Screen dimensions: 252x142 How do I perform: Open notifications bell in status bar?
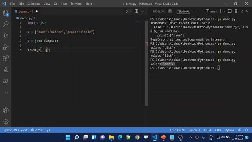pyautogui.click(x=246, y=130)
